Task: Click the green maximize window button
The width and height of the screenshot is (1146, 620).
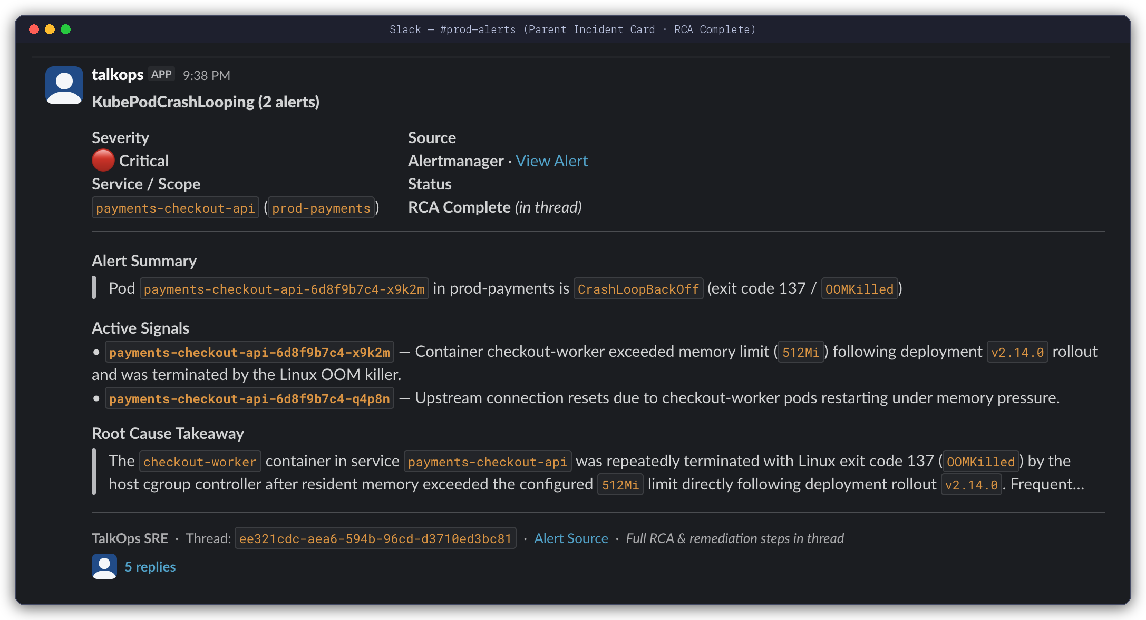Action: (66, 29)
